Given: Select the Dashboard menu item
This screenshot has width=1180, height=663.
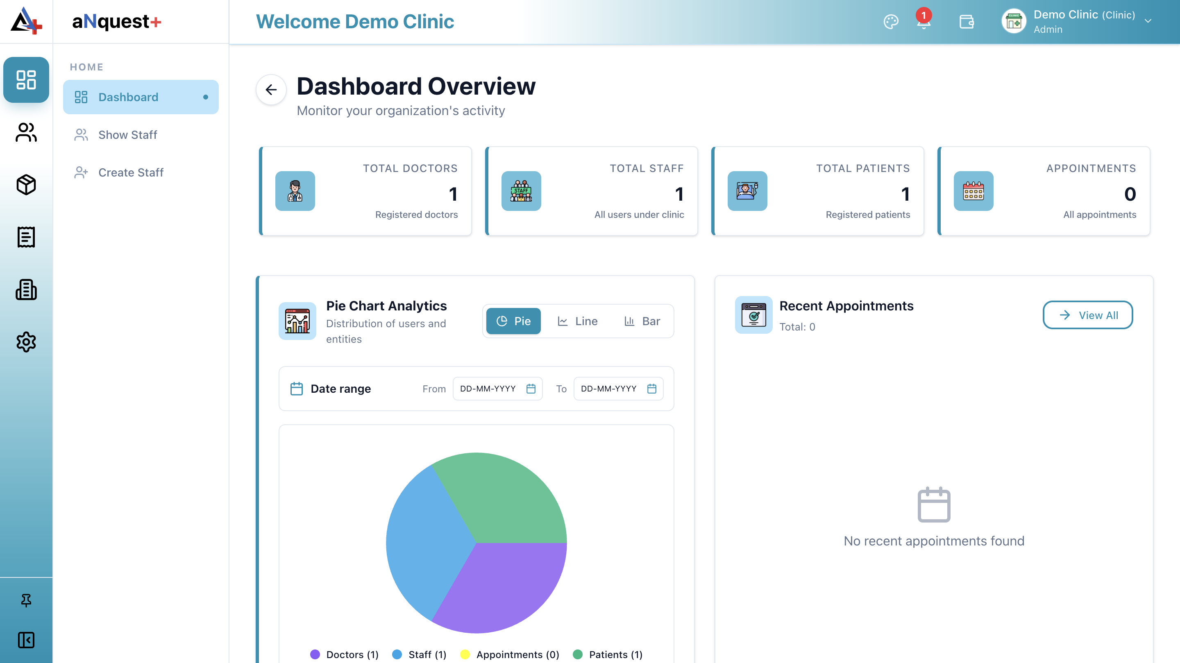Looking at the screenshot, I should [x=141, y=97].
